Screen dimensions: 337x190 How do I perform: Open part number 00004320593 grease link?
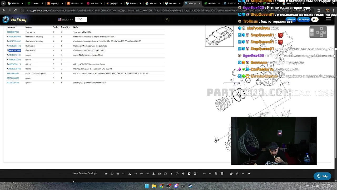click(13, 83)
